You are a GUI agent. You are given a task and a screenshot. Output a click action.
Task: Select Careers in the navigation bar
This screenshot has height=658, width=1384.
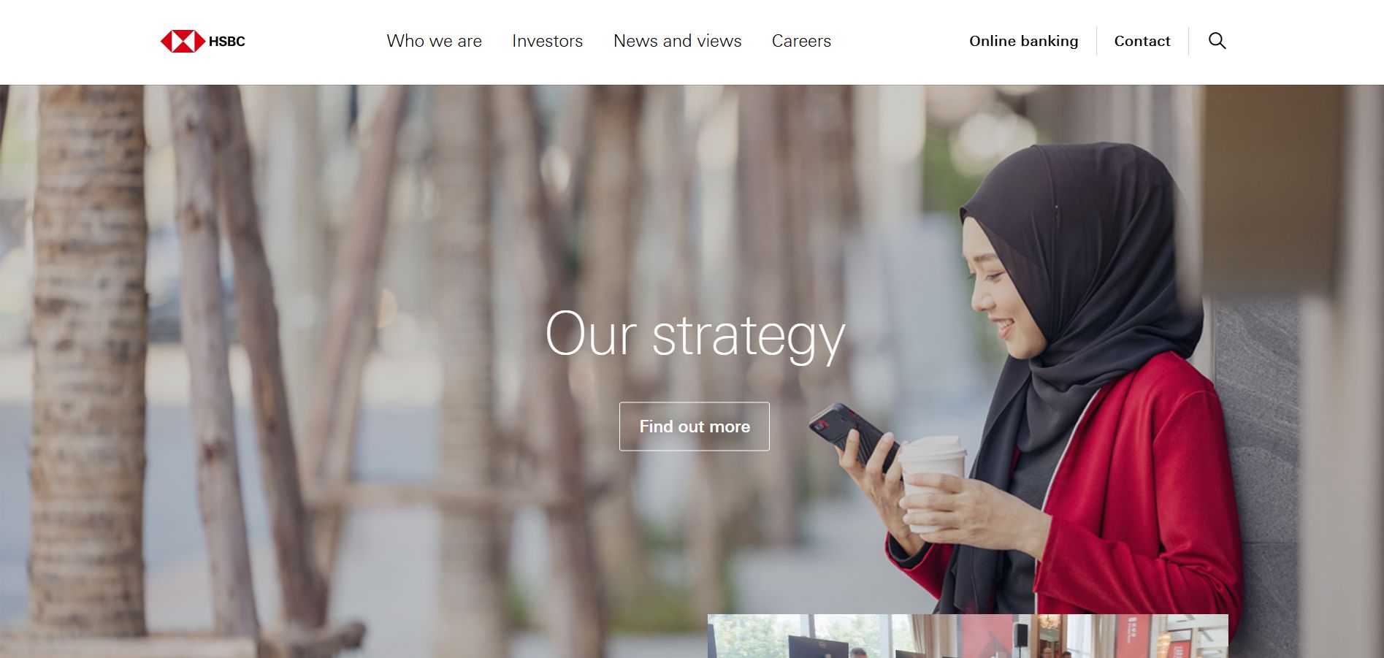pos(801,41)
